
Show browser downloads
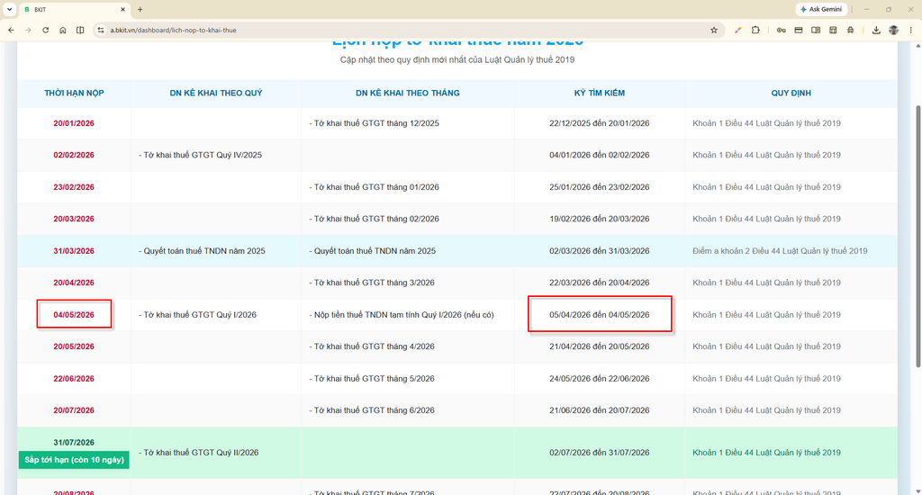pyautogui.click(x=876, y=30)
